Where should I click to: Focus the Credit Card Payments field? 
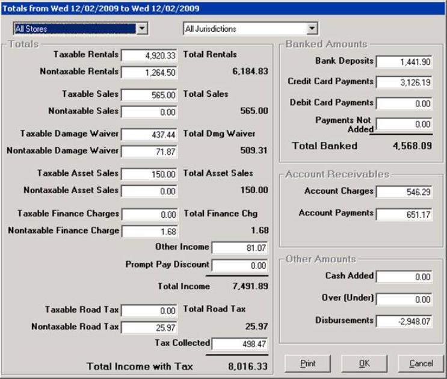(404, 83)
